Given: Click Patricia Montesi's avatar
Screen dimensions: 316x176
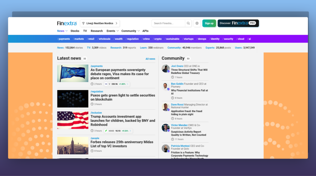Looking at the screenshot, I should (x=166, y=149).
